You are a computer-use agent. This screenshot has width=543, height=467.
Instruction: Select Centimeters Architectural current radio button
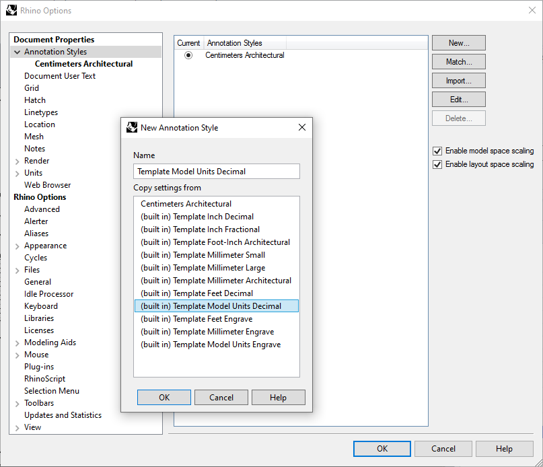click(188, 55)
